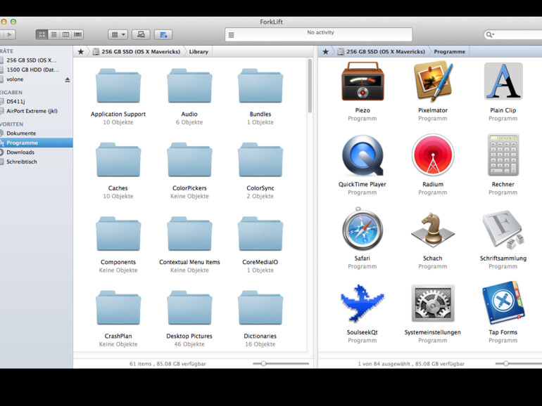Select the Programme breadcrumb in right pane
The image size is (542, 406).
click(x=449, y=51)
